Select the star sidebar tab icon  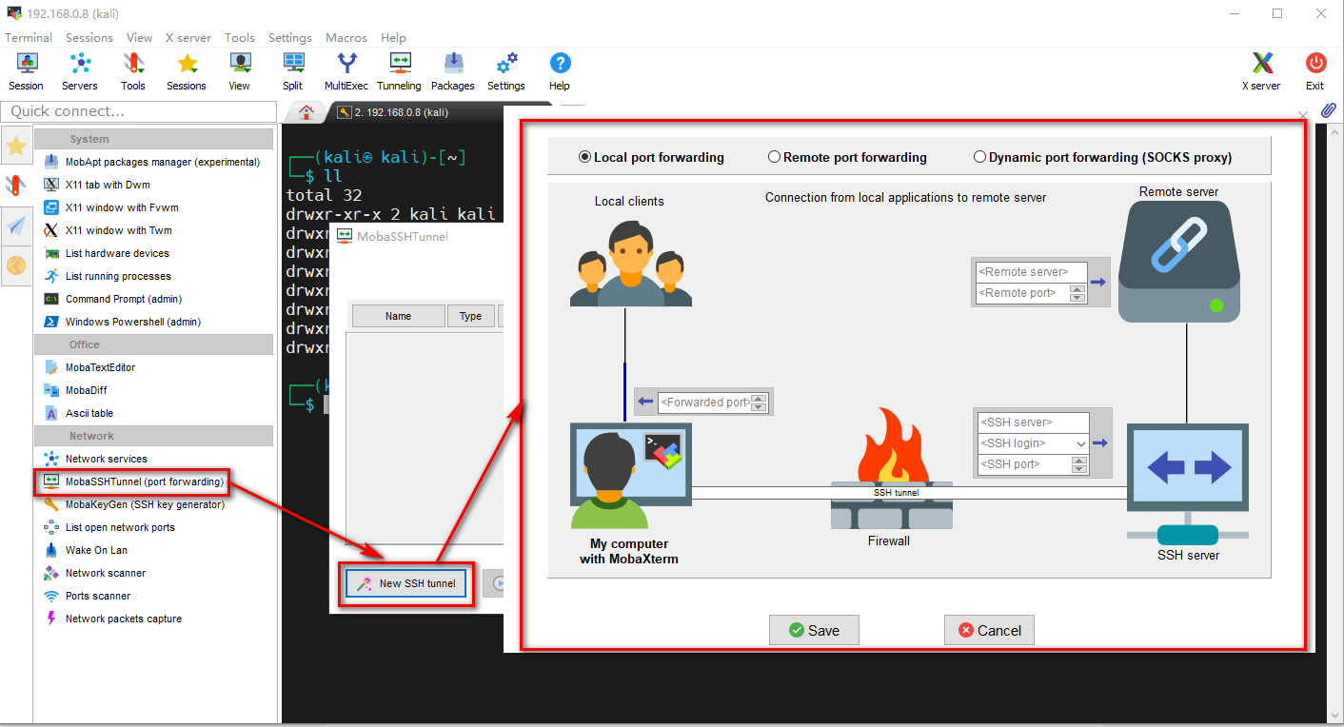click(16, 146)
